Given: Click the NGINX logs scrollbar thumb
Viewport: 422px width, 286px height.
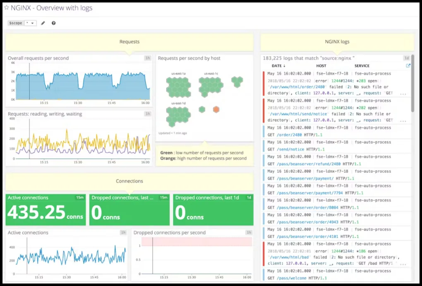Looking at the screenshot, I should 412,83.
